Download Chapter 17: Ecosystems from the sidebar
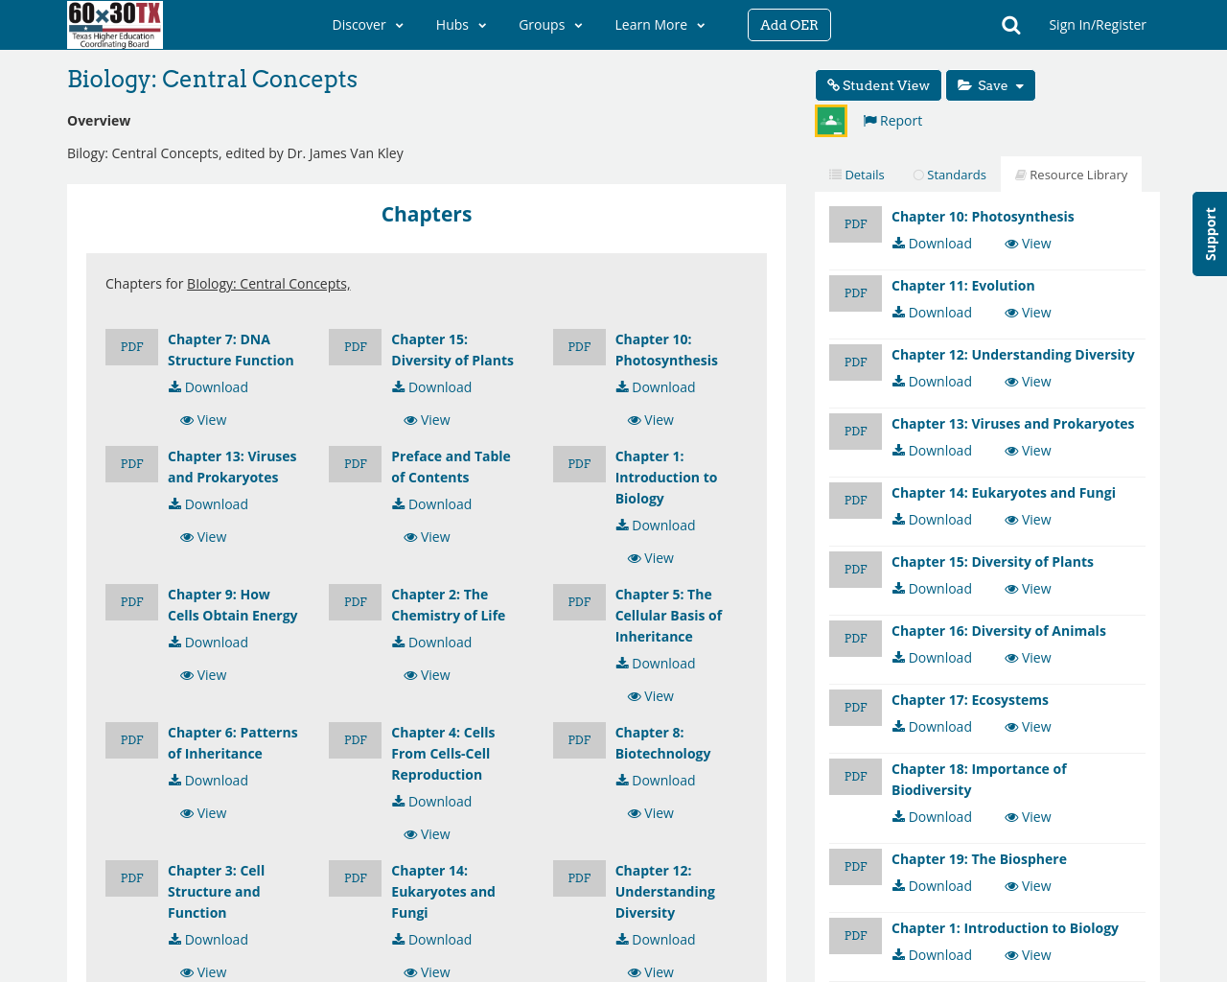This screenshot has height=982, width=1227. tap(932, 727)
